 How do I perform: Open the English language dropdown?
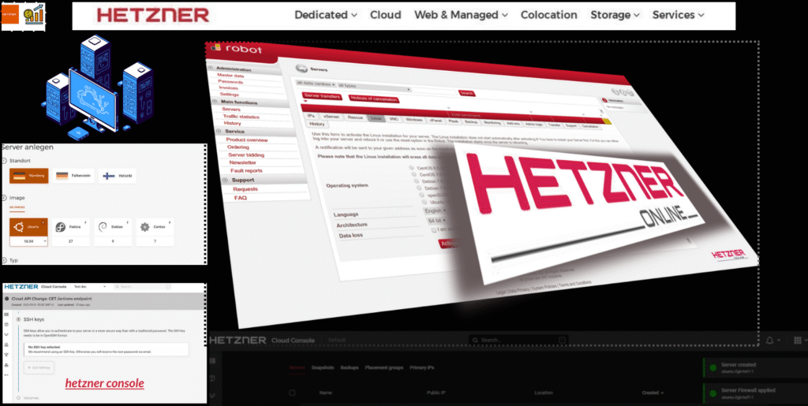pyautogui.click(x=436, y=211)
